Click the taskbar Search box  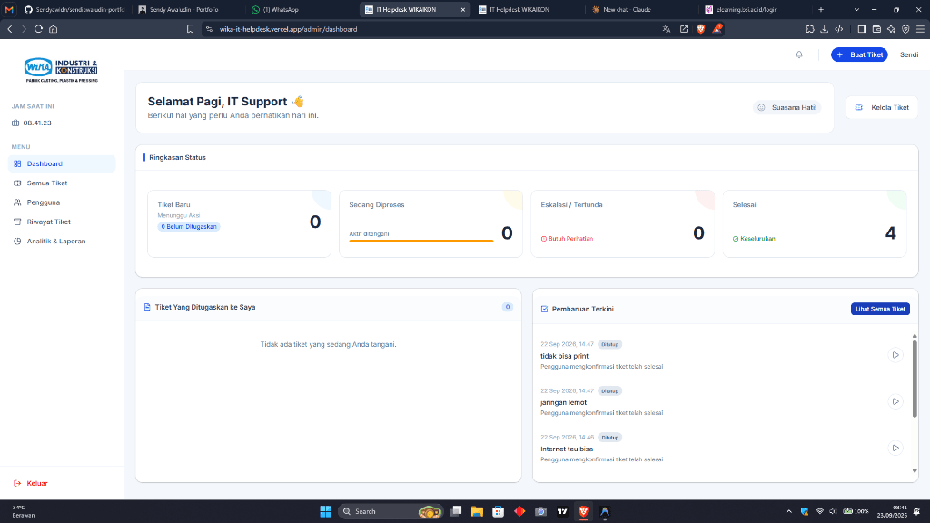coord(391,511)
